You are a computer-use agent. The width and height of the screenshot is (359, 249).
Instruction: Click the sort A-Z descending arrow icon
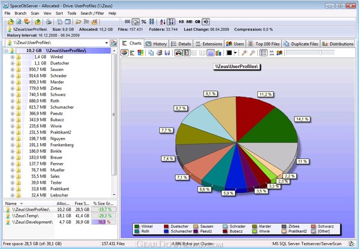click(163, 22)
